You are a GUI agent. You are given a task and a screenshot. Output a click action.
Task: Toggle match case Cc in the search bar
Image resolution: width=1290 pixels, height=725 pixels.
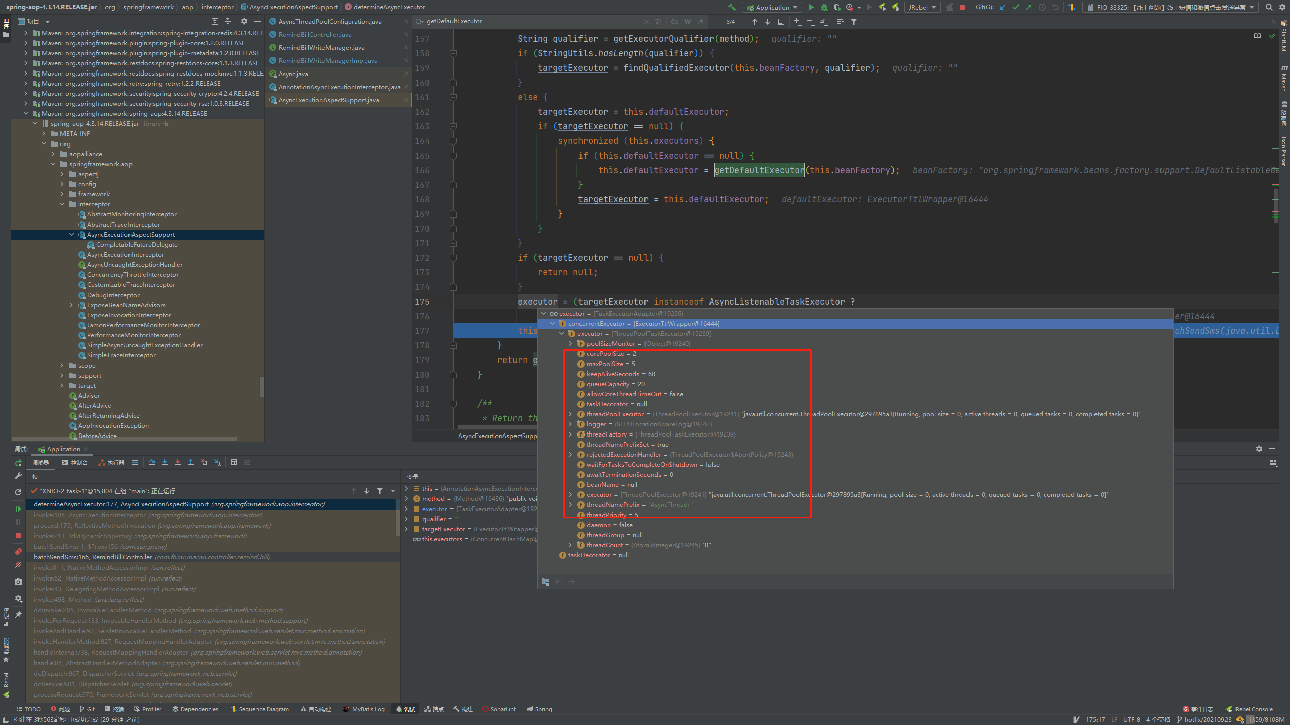point(675,22)
